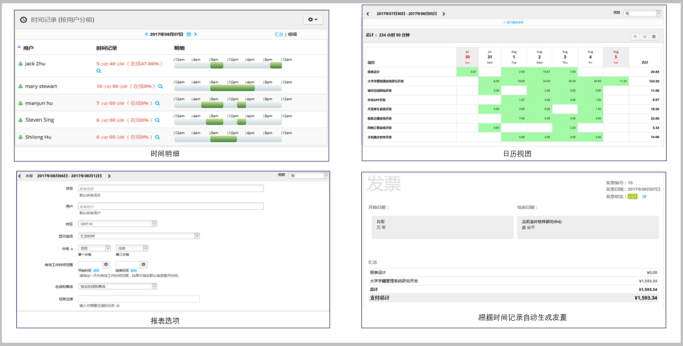Click the magnifier icon under Jack Zhu's time record
Image resolution: width=683 pixels, height=346 pixels.
coord(99,71)
